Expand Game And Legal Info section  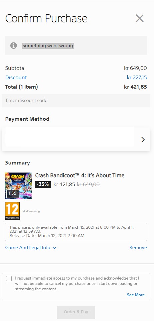click(31, 247)
